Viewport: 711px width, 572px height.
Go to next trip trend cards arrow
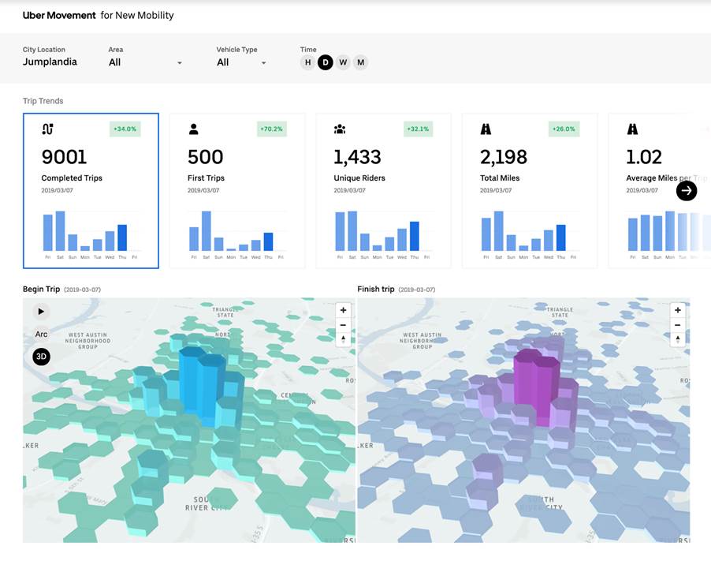click(687, 191)
